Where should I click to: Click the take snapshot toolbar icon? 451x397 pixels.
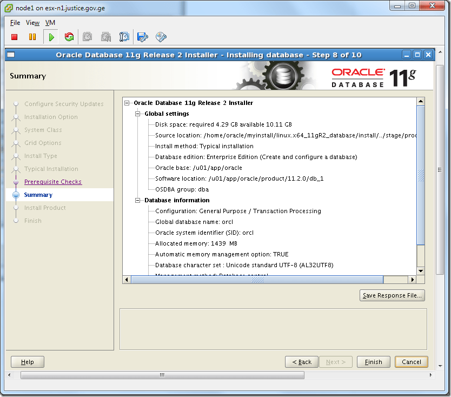[x=87, y=37]
